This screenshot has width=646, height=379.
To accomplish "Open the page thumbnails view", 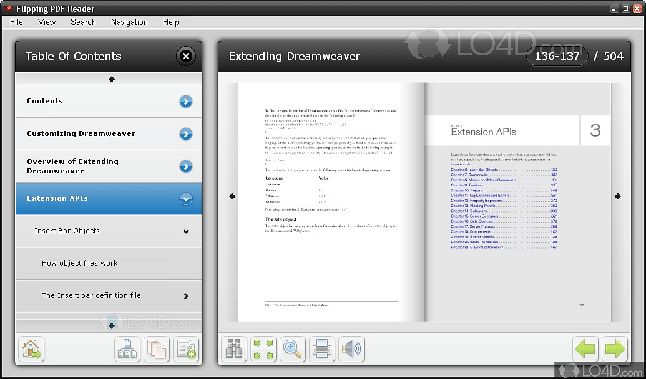I will (x=157, y=349).
